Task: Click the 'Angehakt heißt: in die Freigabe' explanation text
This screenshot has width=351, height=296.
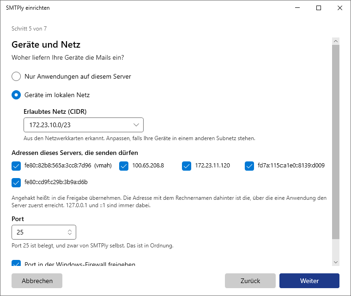Action: (169, 202)
